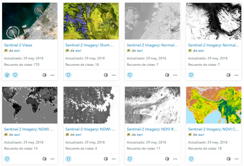Image resolution: width=244 pixels, height=166 pixels.
Task: Open the ellipsis menu on the black-and-white mountain card
Action: pos(236,75)
